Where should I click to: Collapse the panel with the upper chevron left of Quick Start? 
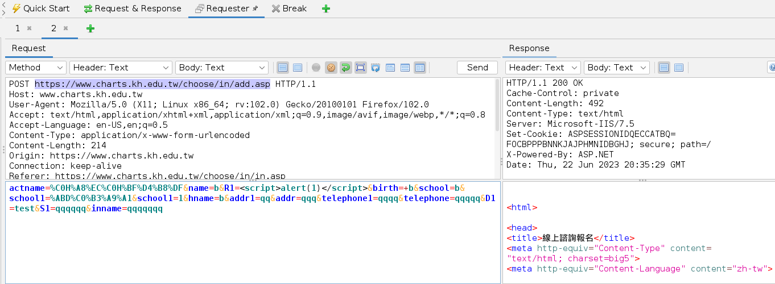tap(5, 5)
